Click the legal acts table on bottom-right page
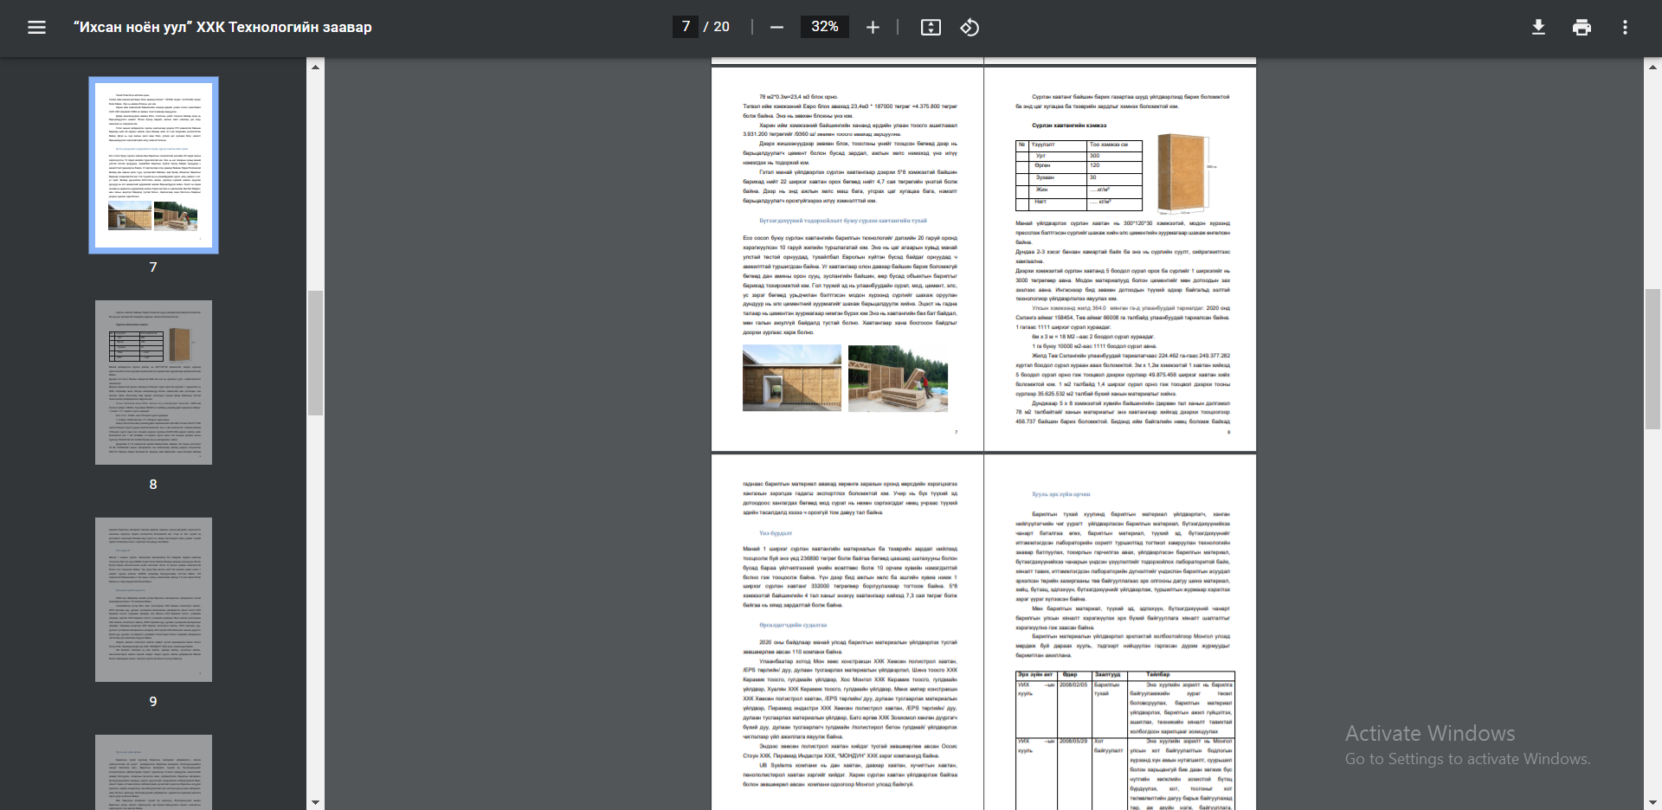Viewport: 1662px width, 810px height. point(1125,740)
